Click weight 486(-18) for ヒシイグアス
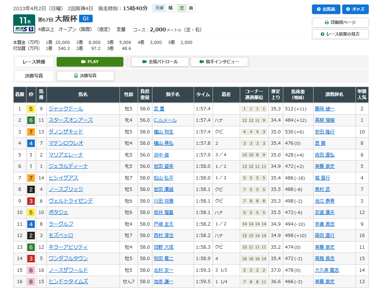 [295, 178]
